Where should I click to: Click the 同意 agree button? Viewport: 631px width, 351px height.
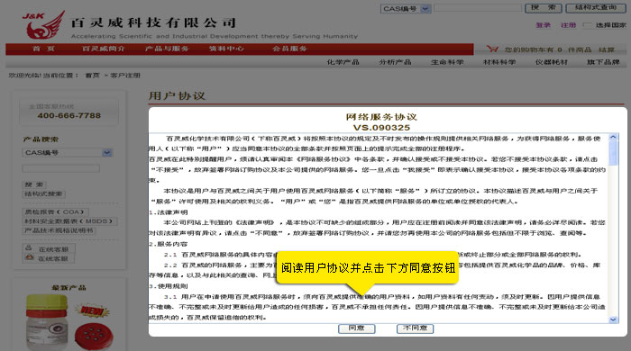357,328
